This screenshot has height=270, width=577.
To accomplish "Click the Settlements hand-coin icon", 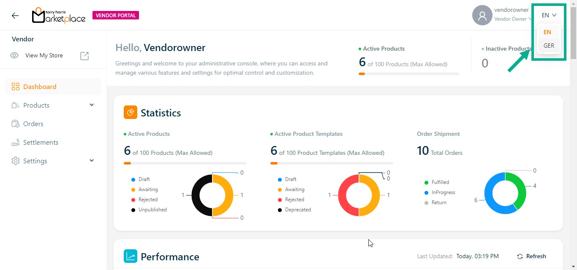I will [x=16, y=143].
